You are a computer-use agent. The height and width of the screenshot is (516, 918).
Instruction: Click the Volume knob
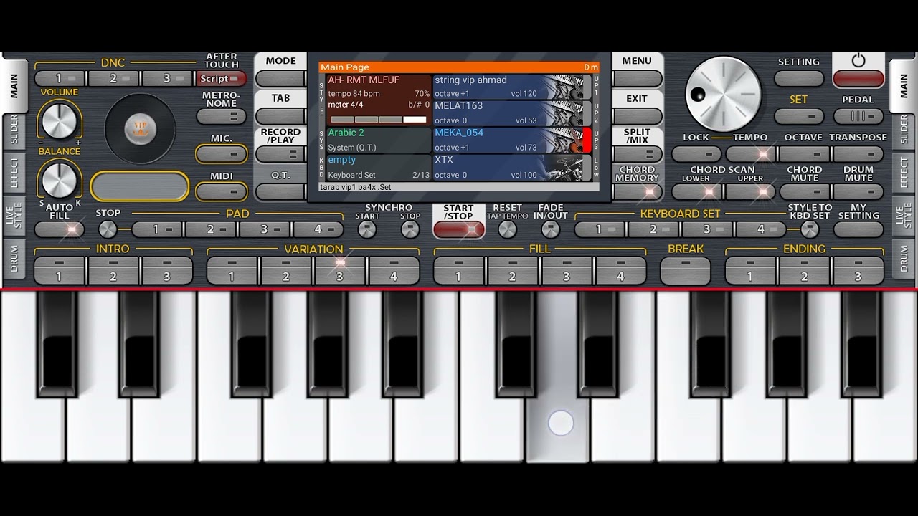(x=60, y=120)
